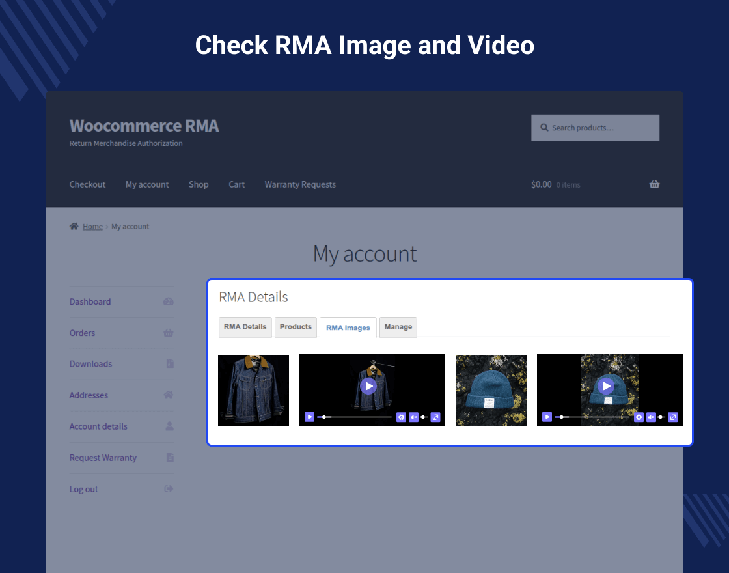729x573 pixels.
Task: Click the home breadcrumb icon
Action: click(x=74, y=226)
